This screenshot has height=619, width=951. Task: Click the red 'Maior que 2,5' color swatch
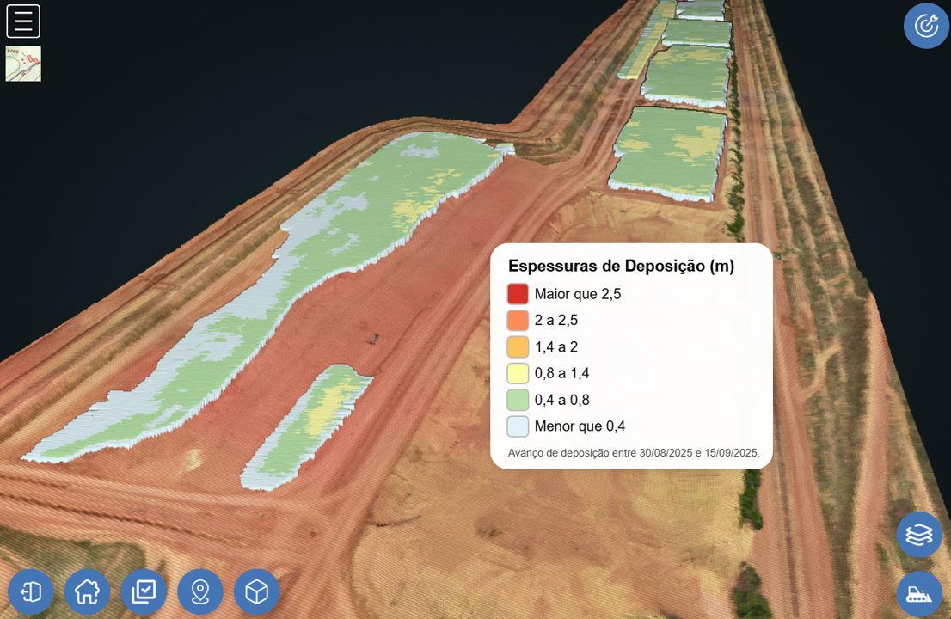(517, 293)
